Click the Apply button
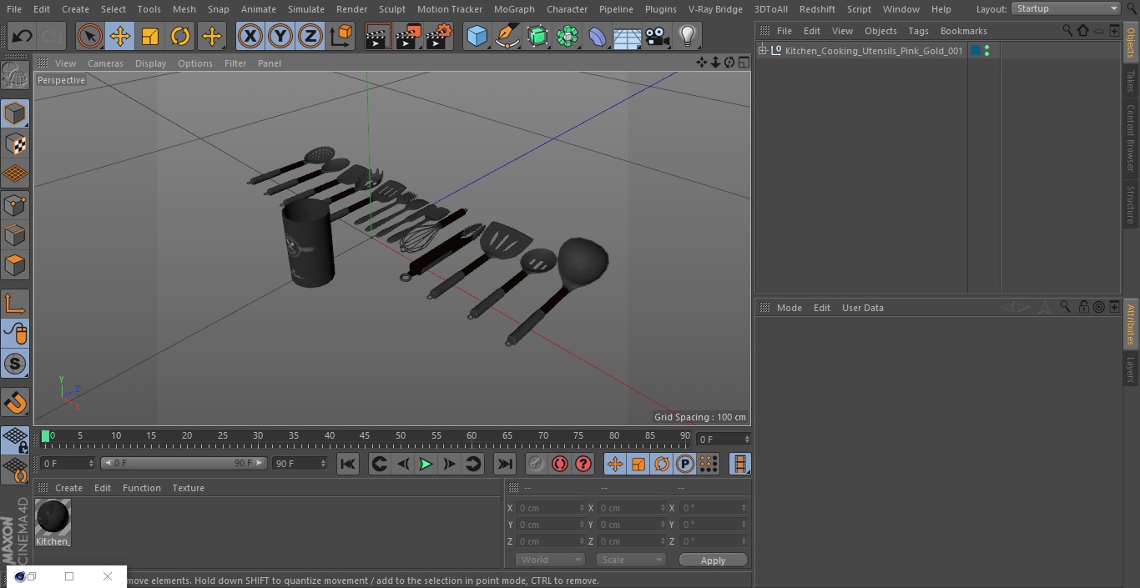 pyautogui.click(x=713, y=560)
